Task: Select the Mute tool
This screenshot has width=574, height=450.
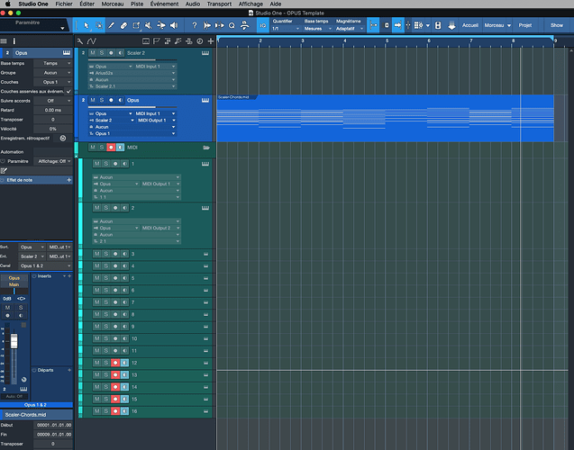Action: pos(149,25)
